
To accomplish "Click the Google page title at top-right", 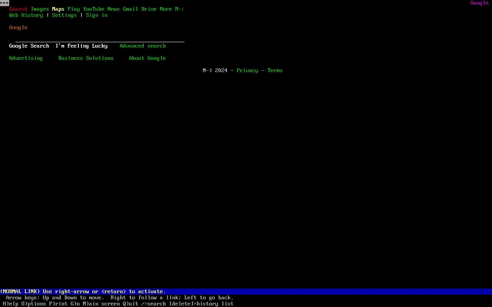I will click(x=480, y=3).
